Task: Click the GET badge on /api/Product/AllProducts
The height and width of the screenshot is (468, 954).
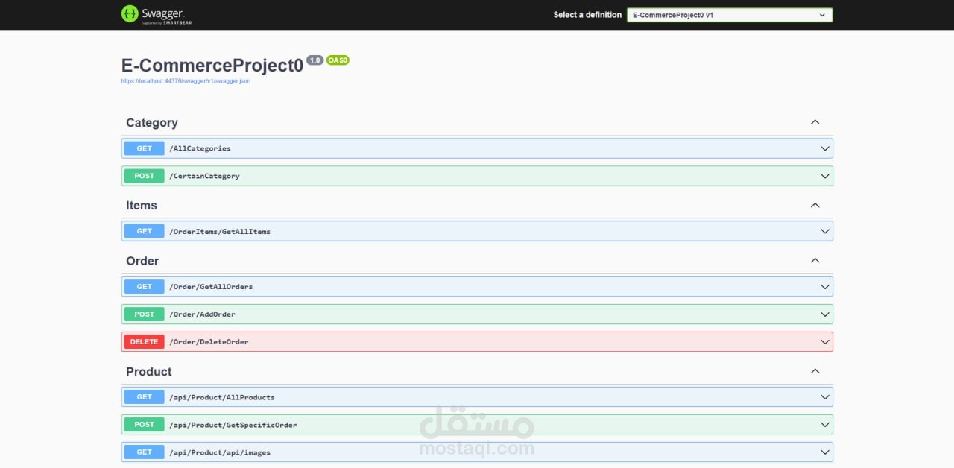Action: click(143, 396)
